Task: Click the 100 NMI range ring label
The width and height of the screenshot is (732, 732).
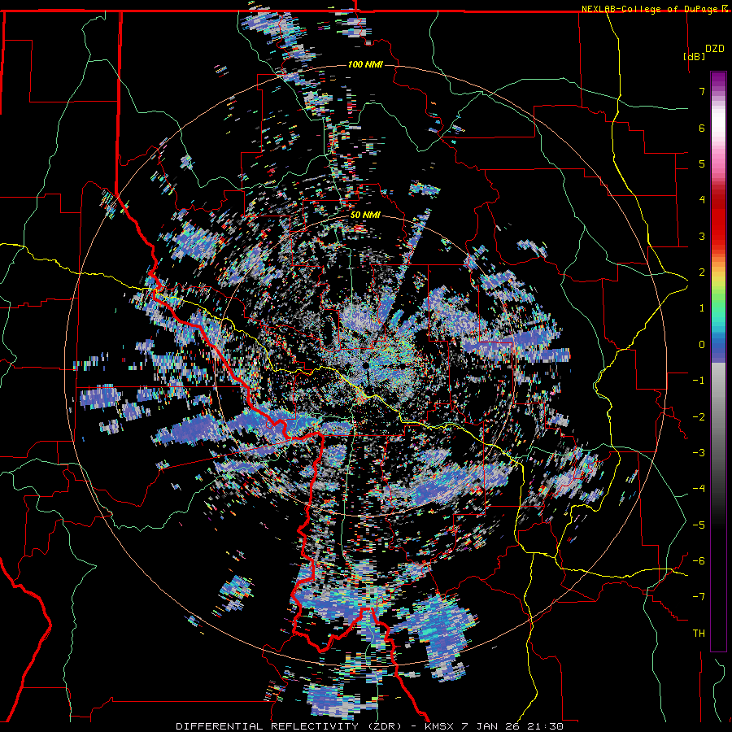Action: click(x=365, y=64)
